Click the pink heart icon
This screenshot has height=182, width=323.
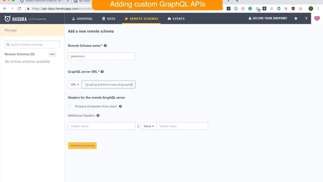click(x=317, y=18)
